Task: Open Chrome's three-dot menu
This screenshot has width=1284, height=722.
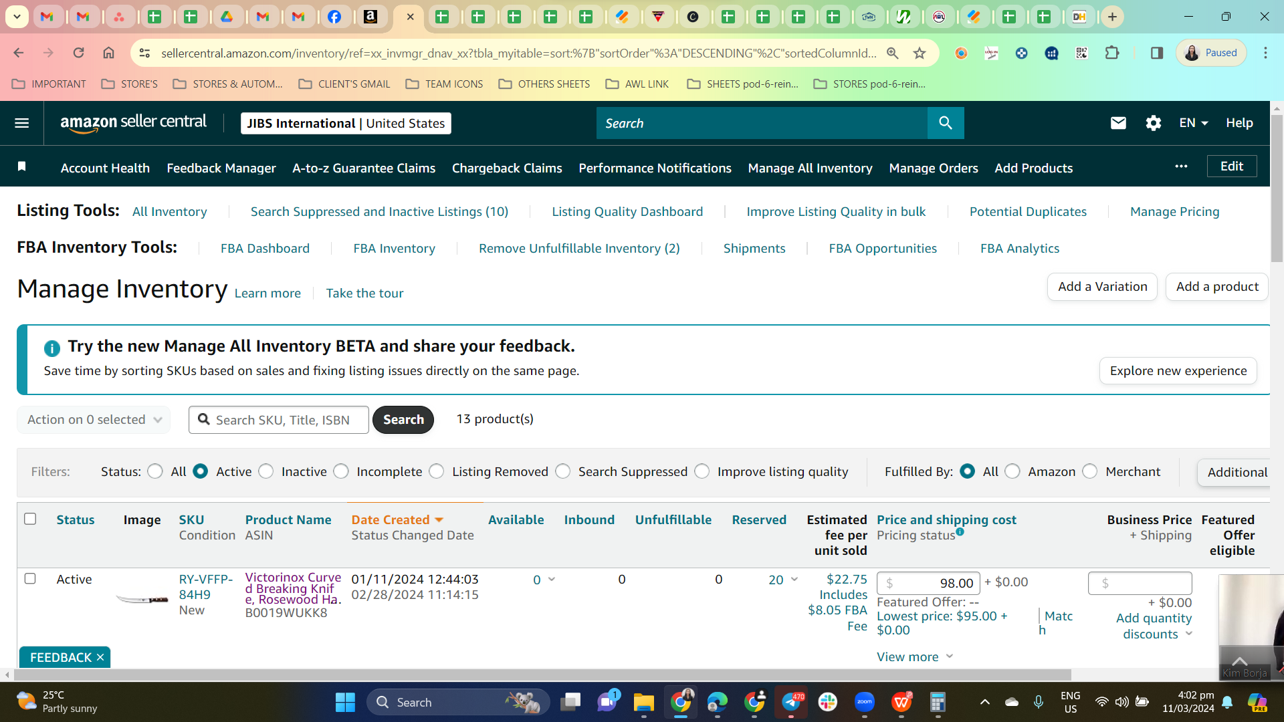Action: click(1265, 53)
